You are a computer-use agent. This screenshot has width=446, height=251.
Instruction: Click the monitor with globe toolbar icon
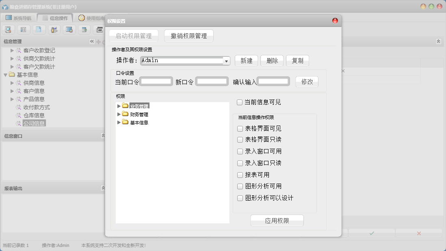pyautogui.click(x=69, y=30)
